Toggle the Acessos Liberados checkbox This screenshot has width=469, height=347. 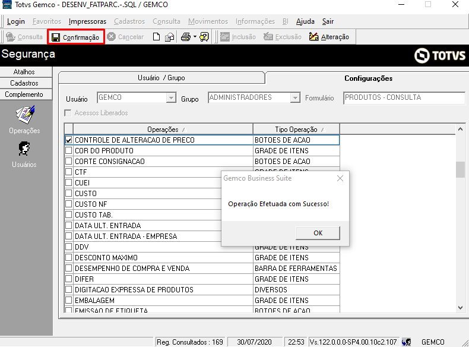[68, 113]
